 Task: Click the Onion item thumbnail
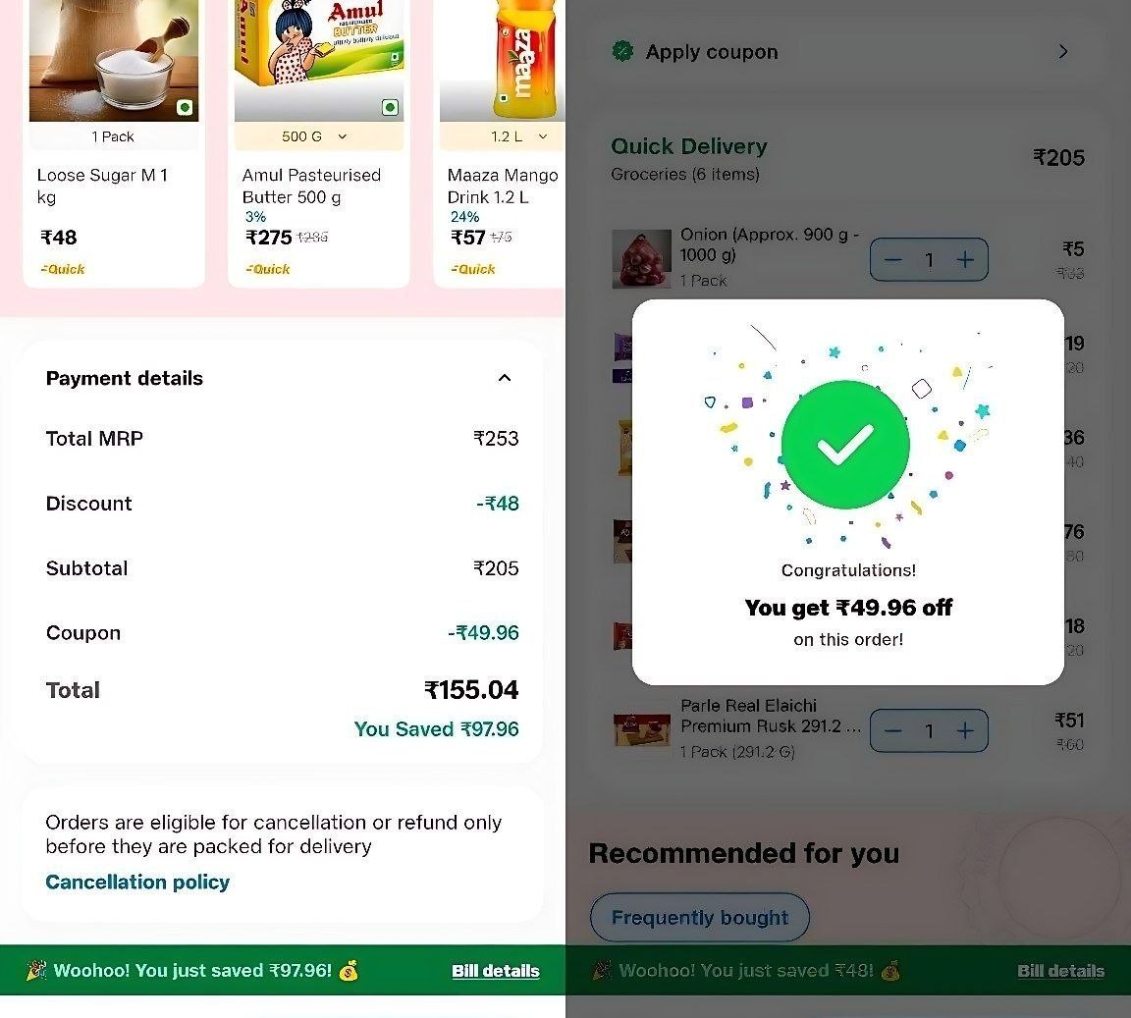tap(641, 260)
